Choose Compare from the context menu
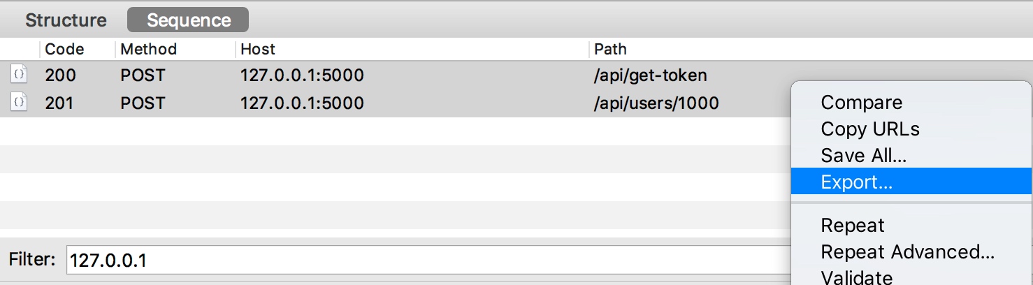Image resolution: width=1033 pixels, height=285 pixels. (861, 103)
